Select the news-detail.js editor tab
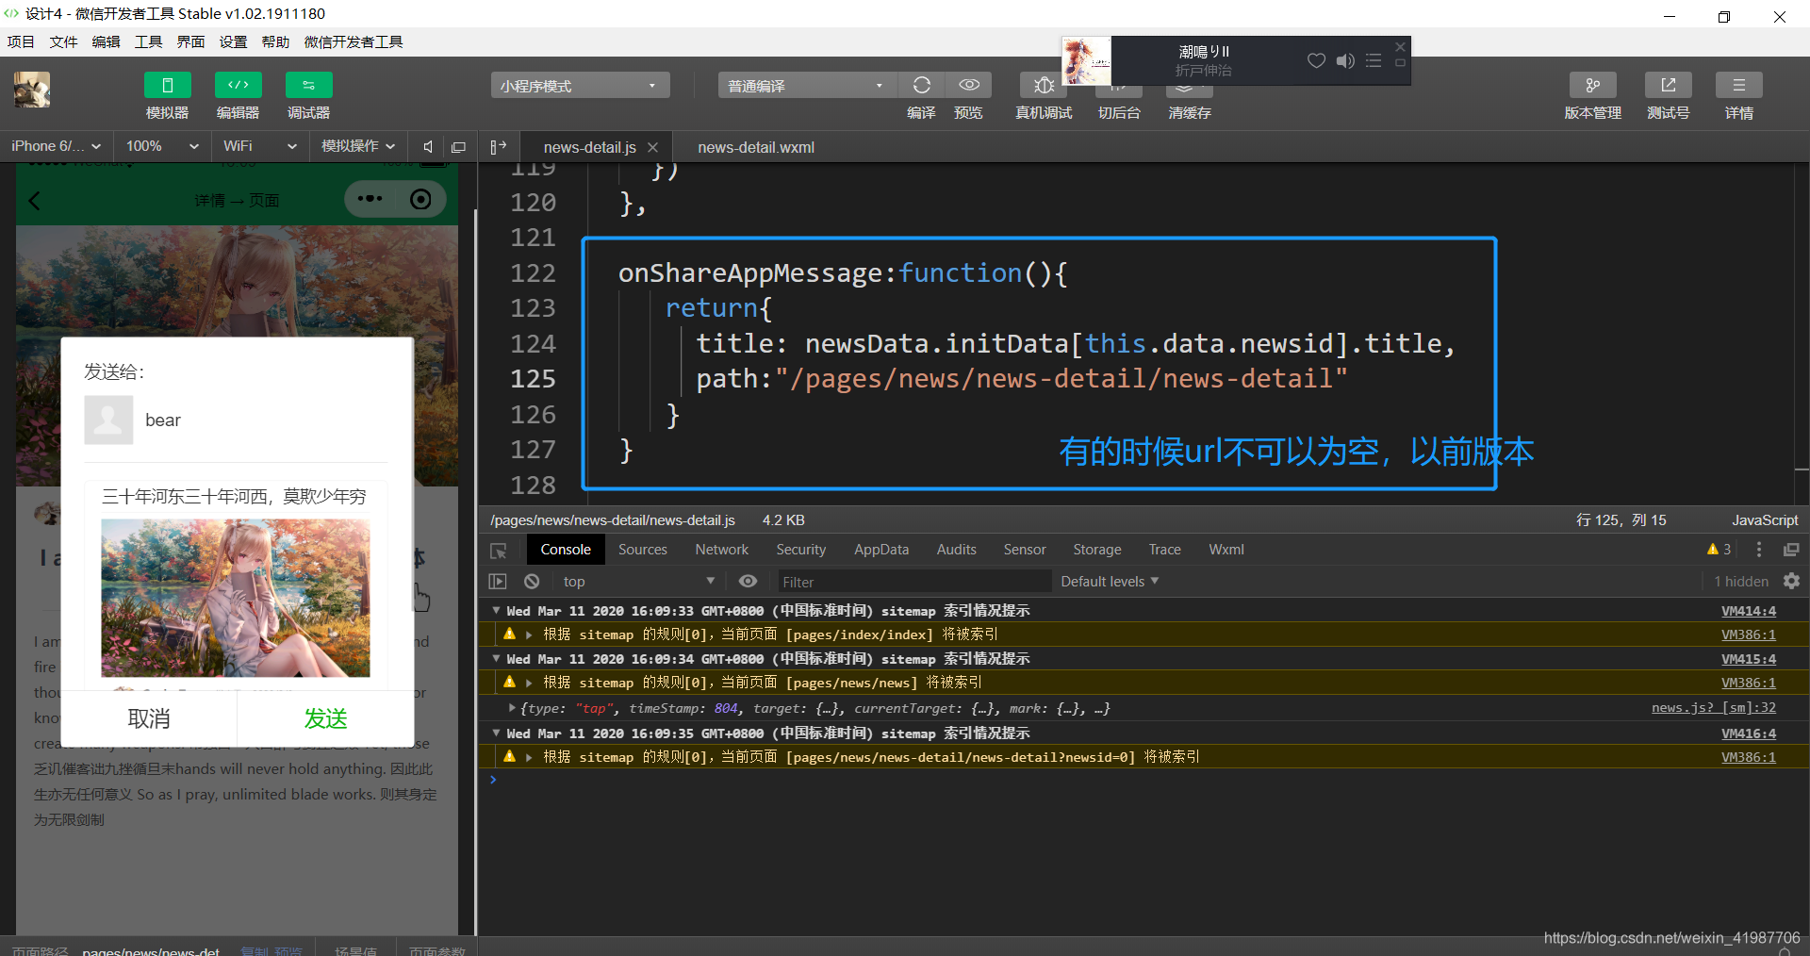1810x956 pixels. (x=590, y=147)
